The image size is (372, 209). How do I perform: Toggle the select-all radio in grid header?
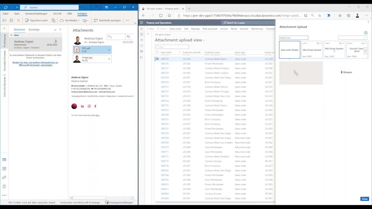click(158, 53)
